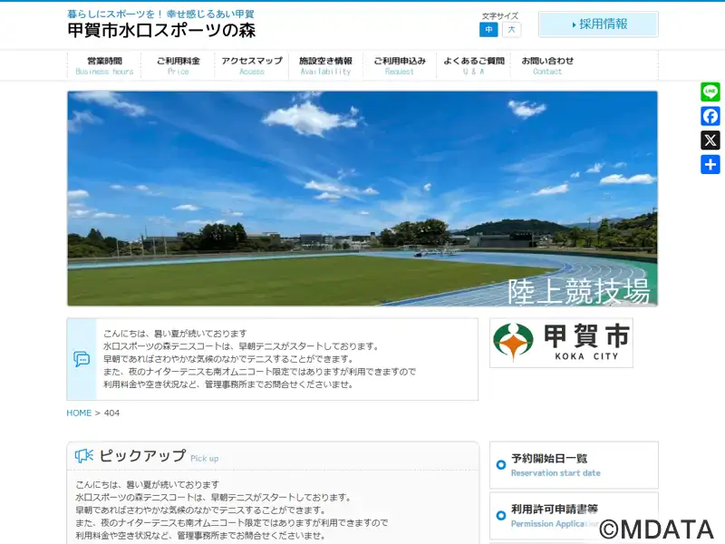Click the 陸上競技場 hero slideshow image

tap(362, 199)
